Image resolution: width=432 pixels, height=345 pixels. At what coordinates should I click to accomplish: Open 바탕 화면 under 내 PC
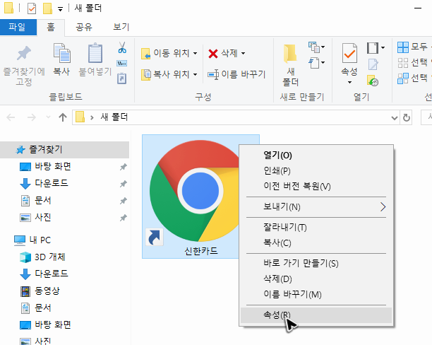pyautogui.click(x=53, y=325)
